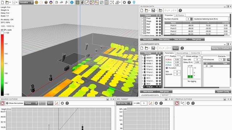
Task: Open the SPL target 6dB dropdown
Action: click(x=124, y=103)
